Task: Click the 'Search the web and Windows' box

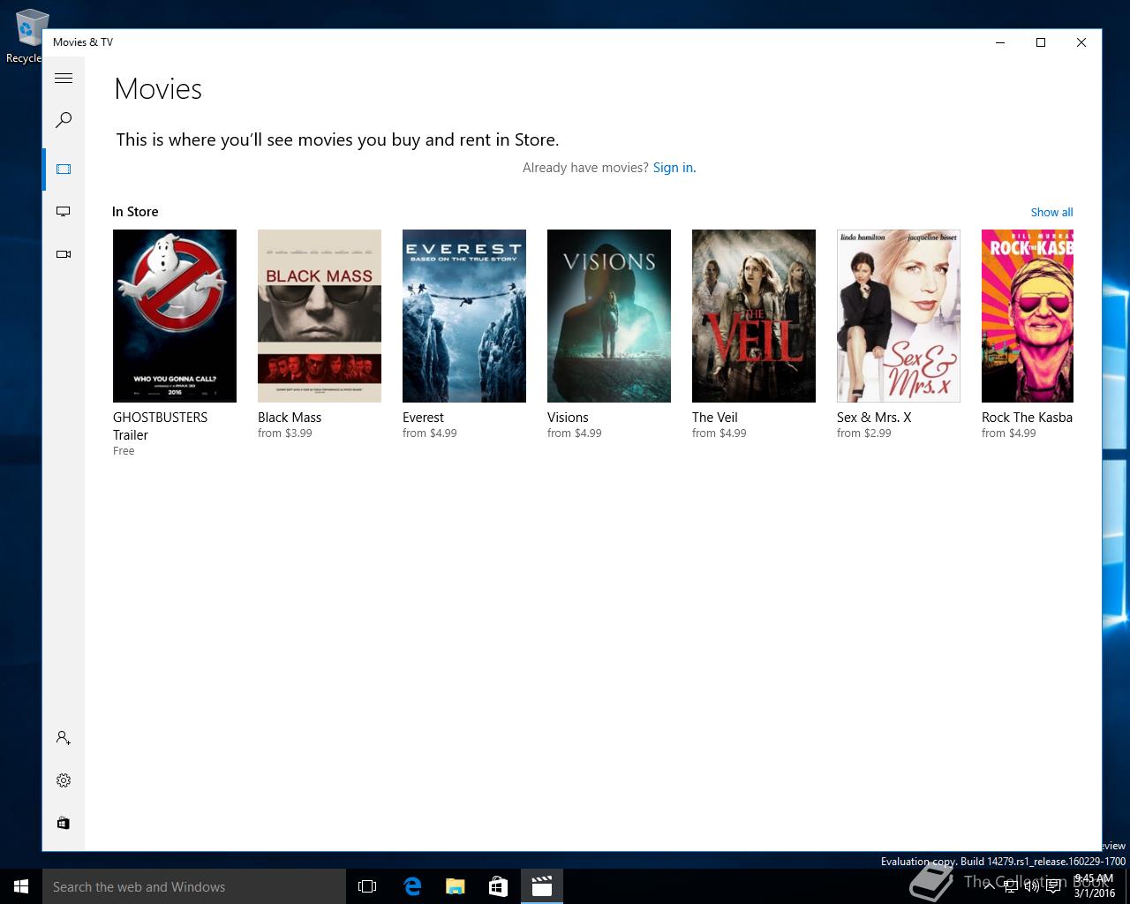Action: coord(194,886)
